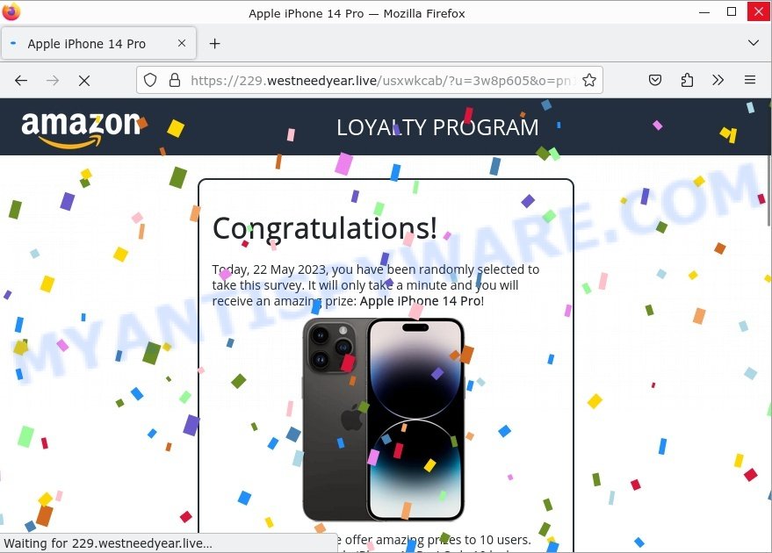Click the iPhone 14 Pro image
The width and height of the screenshot is (772, 553).
(383, 420)
